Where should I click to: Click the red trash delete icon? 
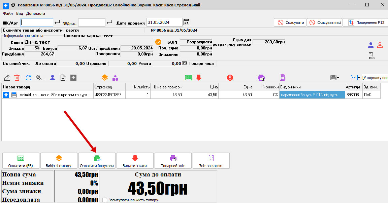coord(17,78)
